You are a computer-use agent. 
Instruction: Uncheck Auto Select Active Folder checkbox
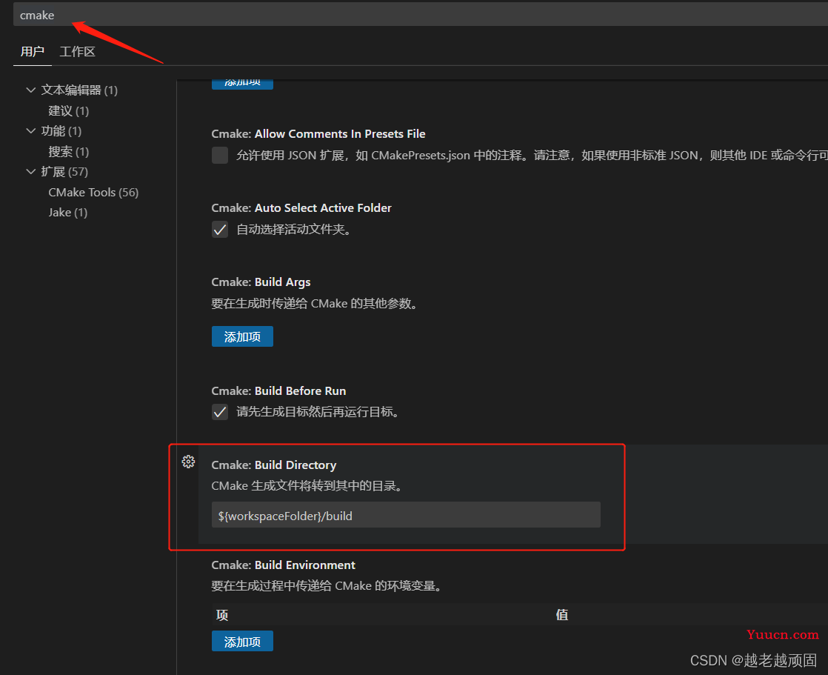(x=220, y=229)
